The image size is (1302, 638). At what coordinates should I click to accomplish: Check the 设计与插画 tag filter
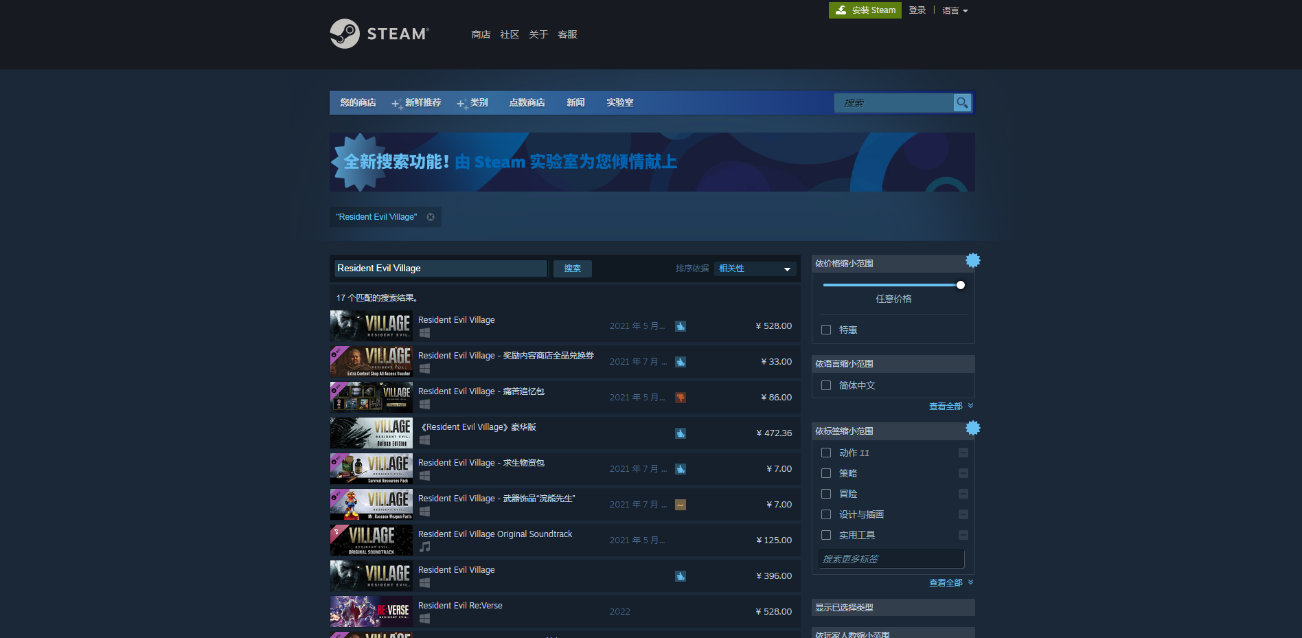pos(826,514)
